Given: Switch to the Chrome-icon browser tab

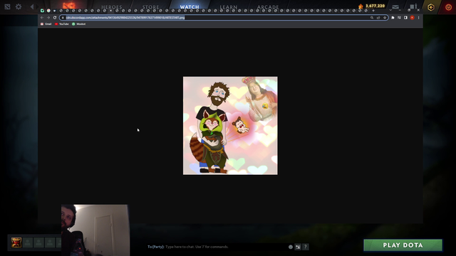Looking at the screenshot, I should coord(48,11).
